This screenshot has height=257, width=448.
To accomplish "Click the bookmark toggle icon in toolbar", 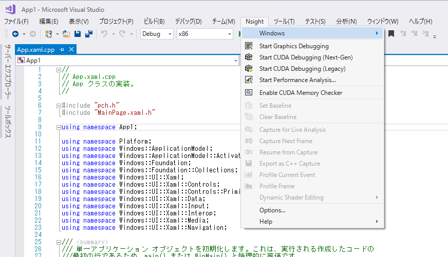I will click(x=391, y=34).
